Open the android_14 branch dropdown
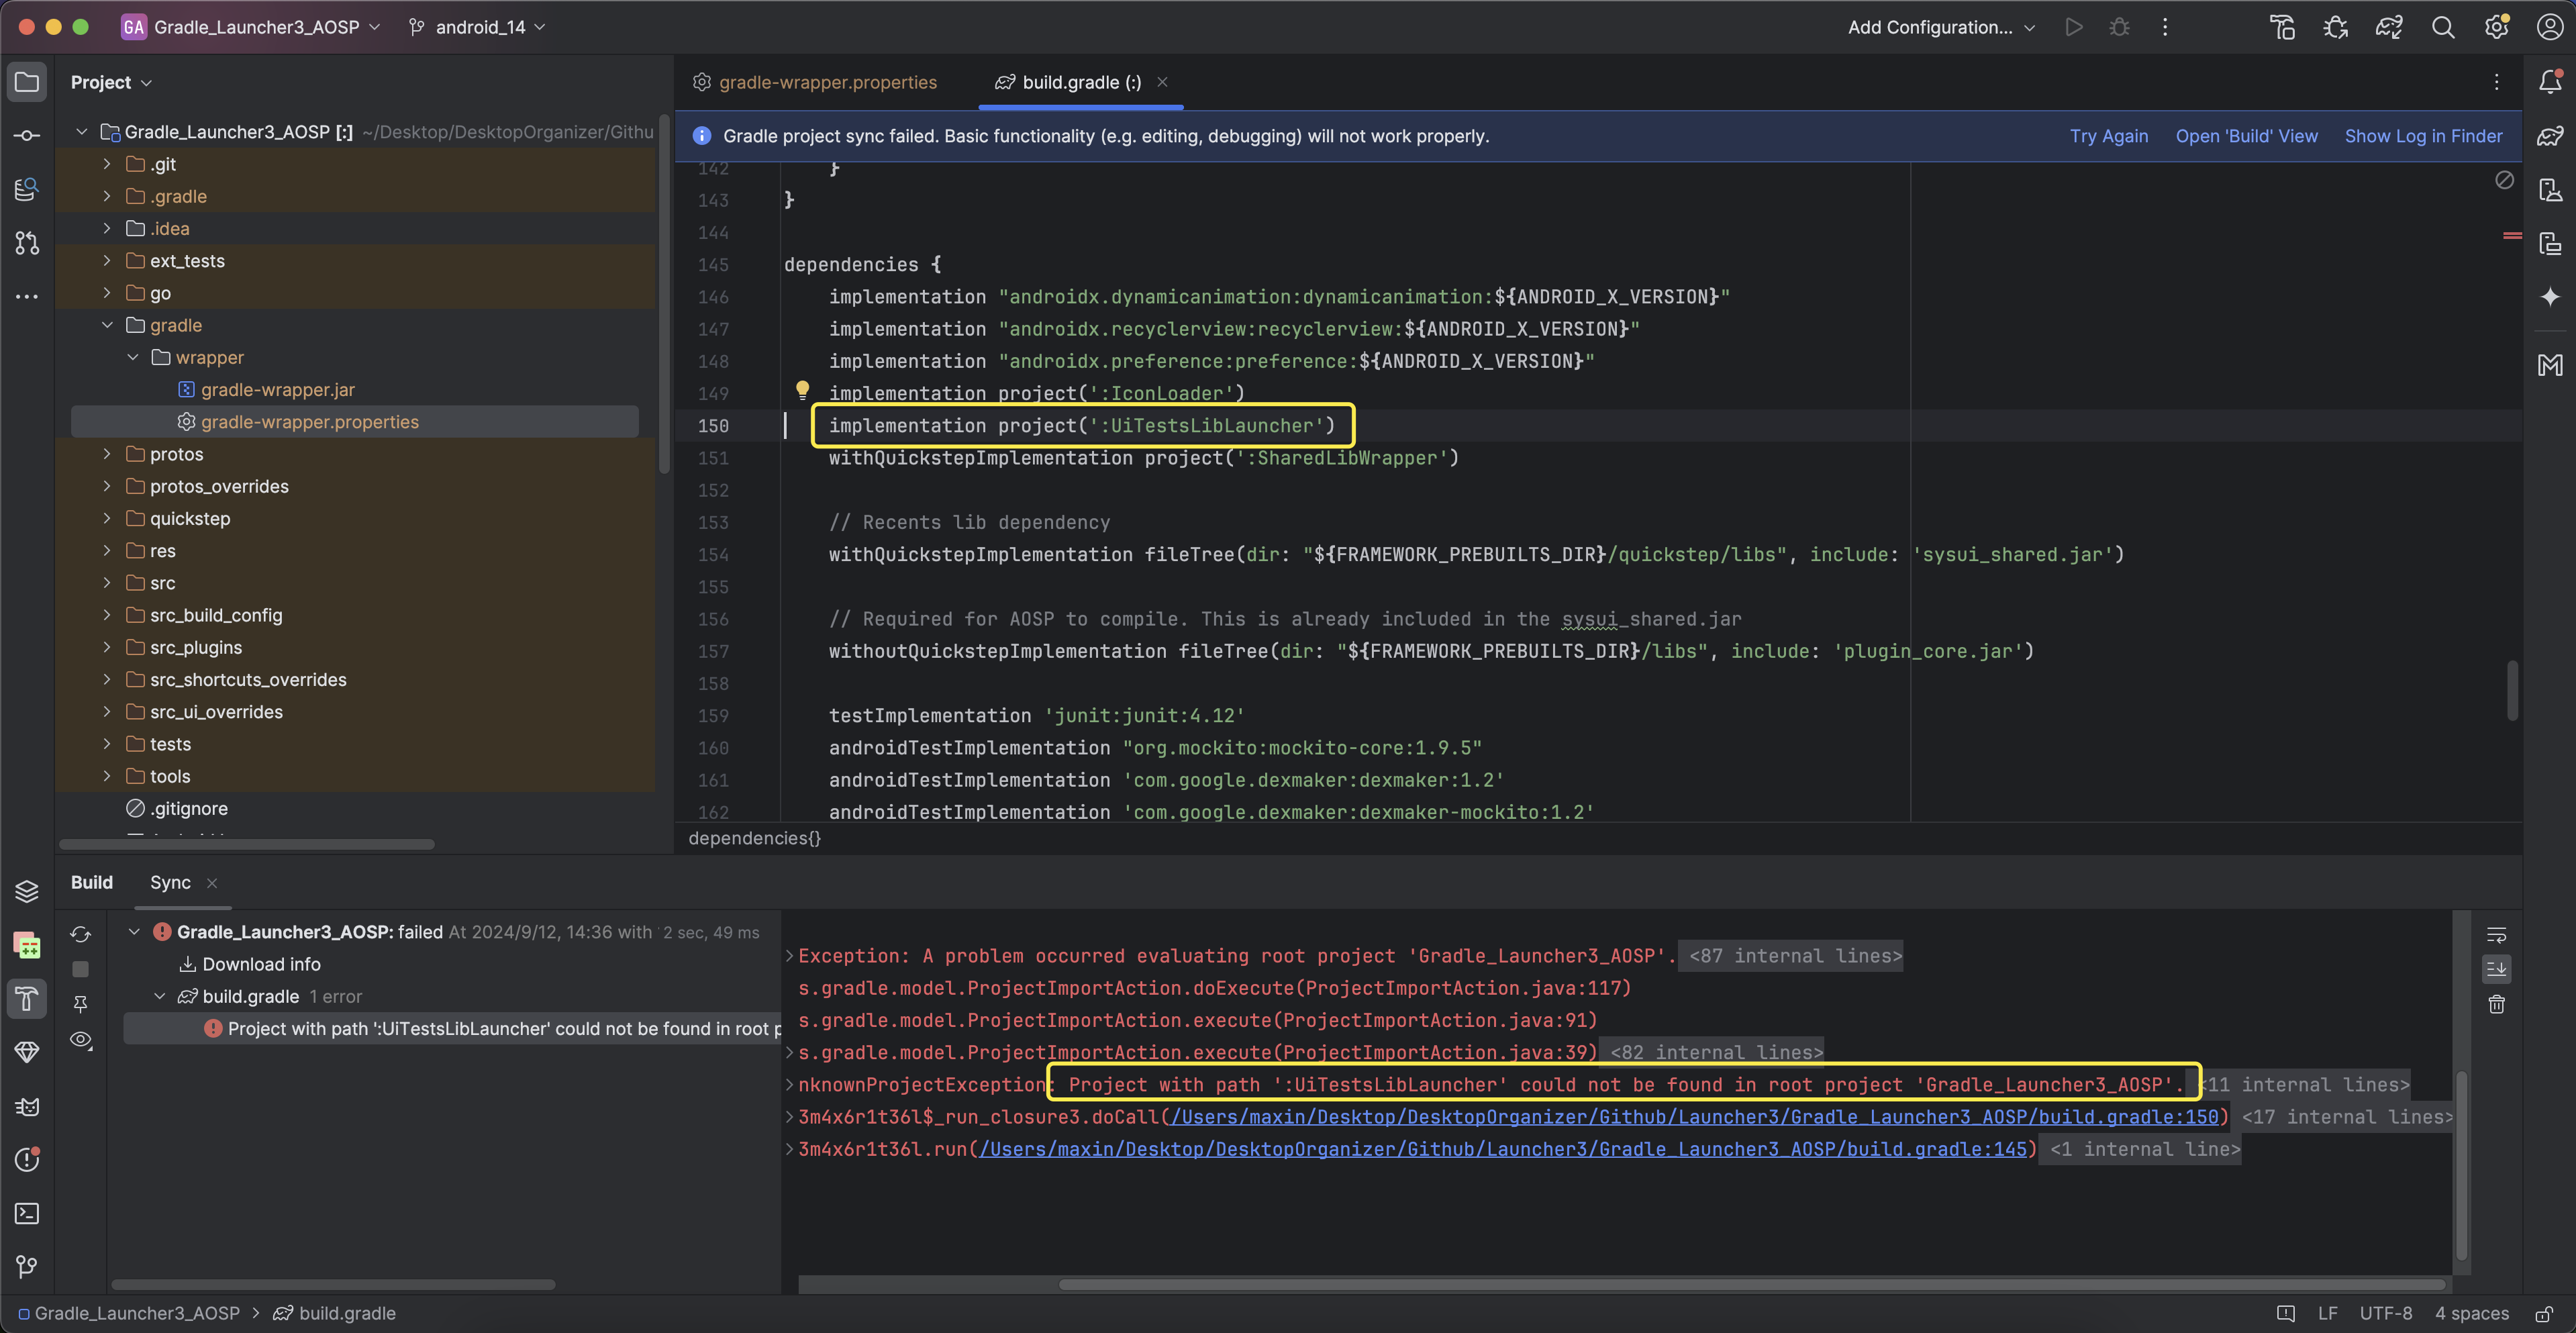Viewport: 2576px width, 1333px height. (477, 27)
